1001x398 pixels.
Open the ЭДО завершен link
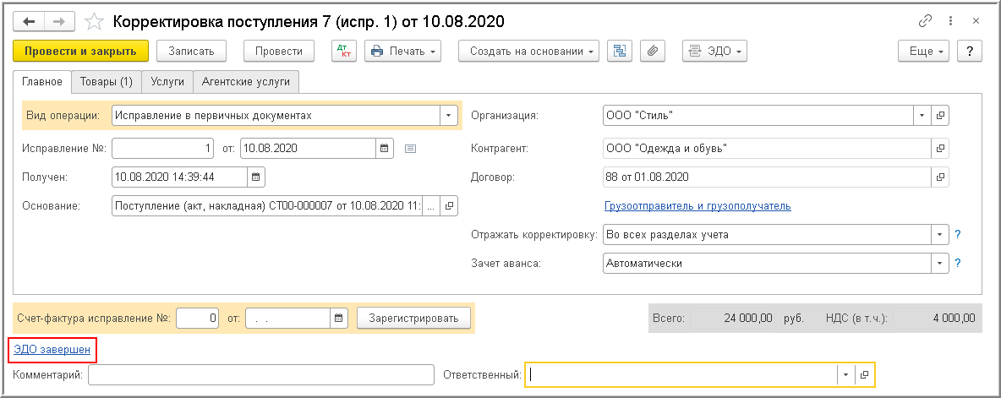pos(52,348)
